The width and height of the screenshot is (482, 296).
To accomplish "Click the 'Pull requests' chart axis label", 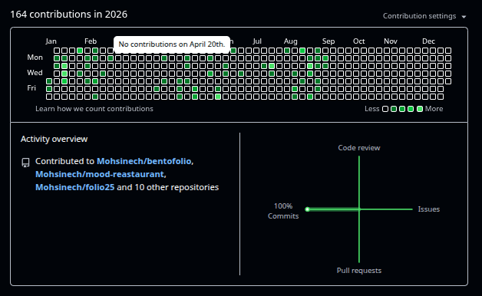I will tap(359, 271).
